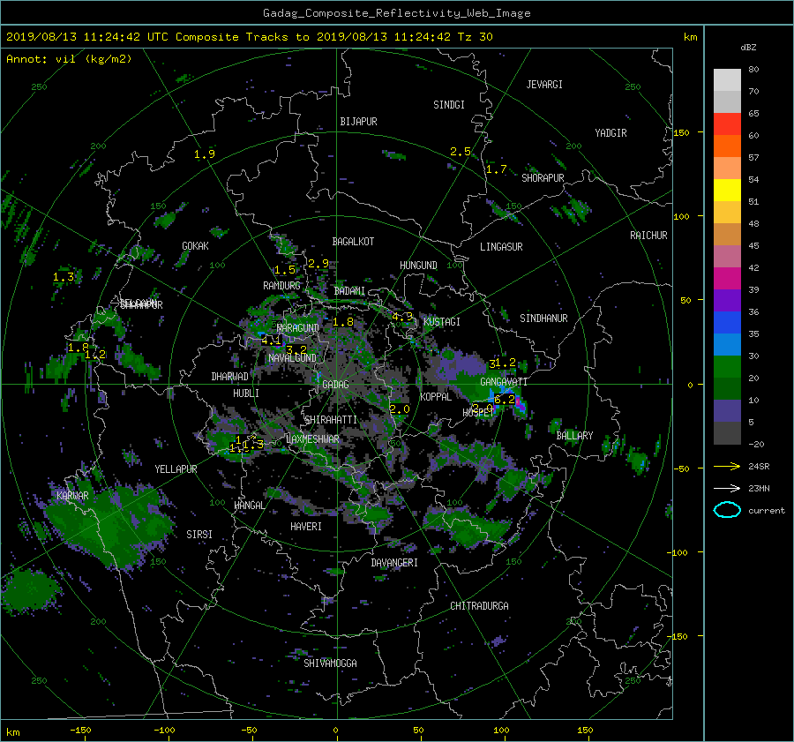The width and height of the screenshot is (794, 742).
Task: Click the 3.2 VIL value near Navalgund
Action: pos(296,350)
